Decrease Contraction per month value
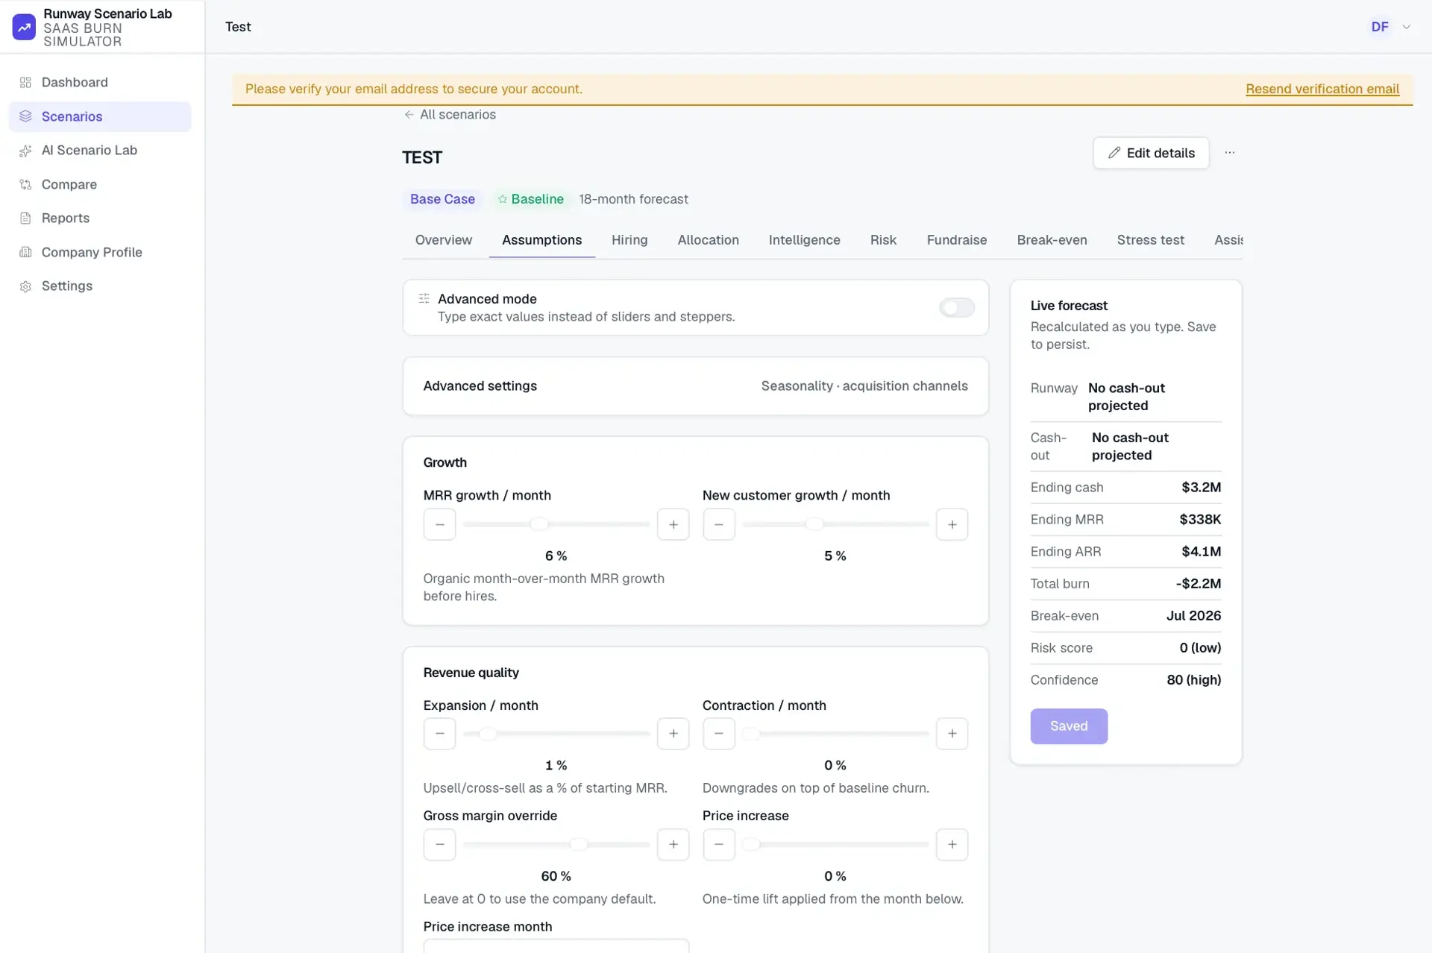 [x=718, y=734]
